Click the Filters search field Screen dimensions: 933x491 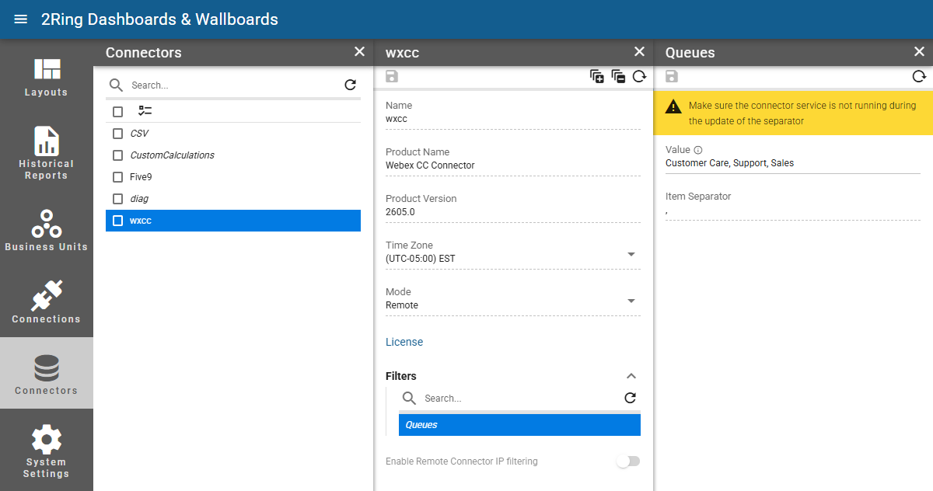click(x=519, y=399)
